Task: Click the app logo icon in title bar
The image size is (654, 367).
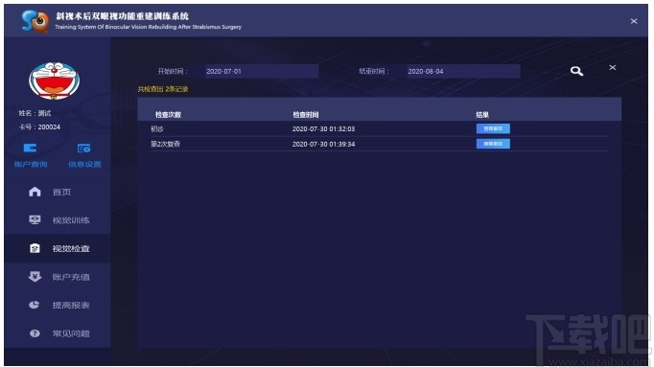Action: pos(35,21)
